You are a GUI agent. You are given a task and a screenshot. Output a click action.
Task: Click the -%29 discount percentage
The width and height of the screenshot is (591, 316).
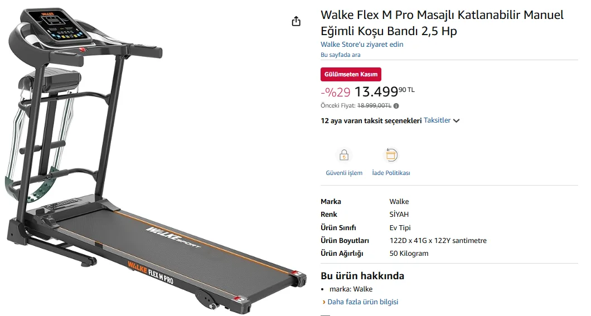335,92
